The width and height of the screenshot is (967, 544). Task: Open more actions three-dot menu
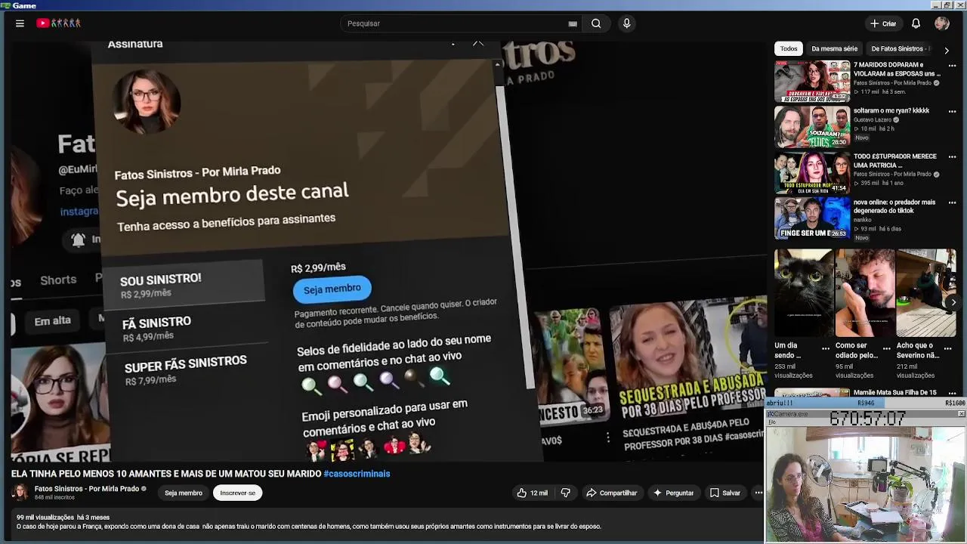pyautogui.click(x=758, y=493)
